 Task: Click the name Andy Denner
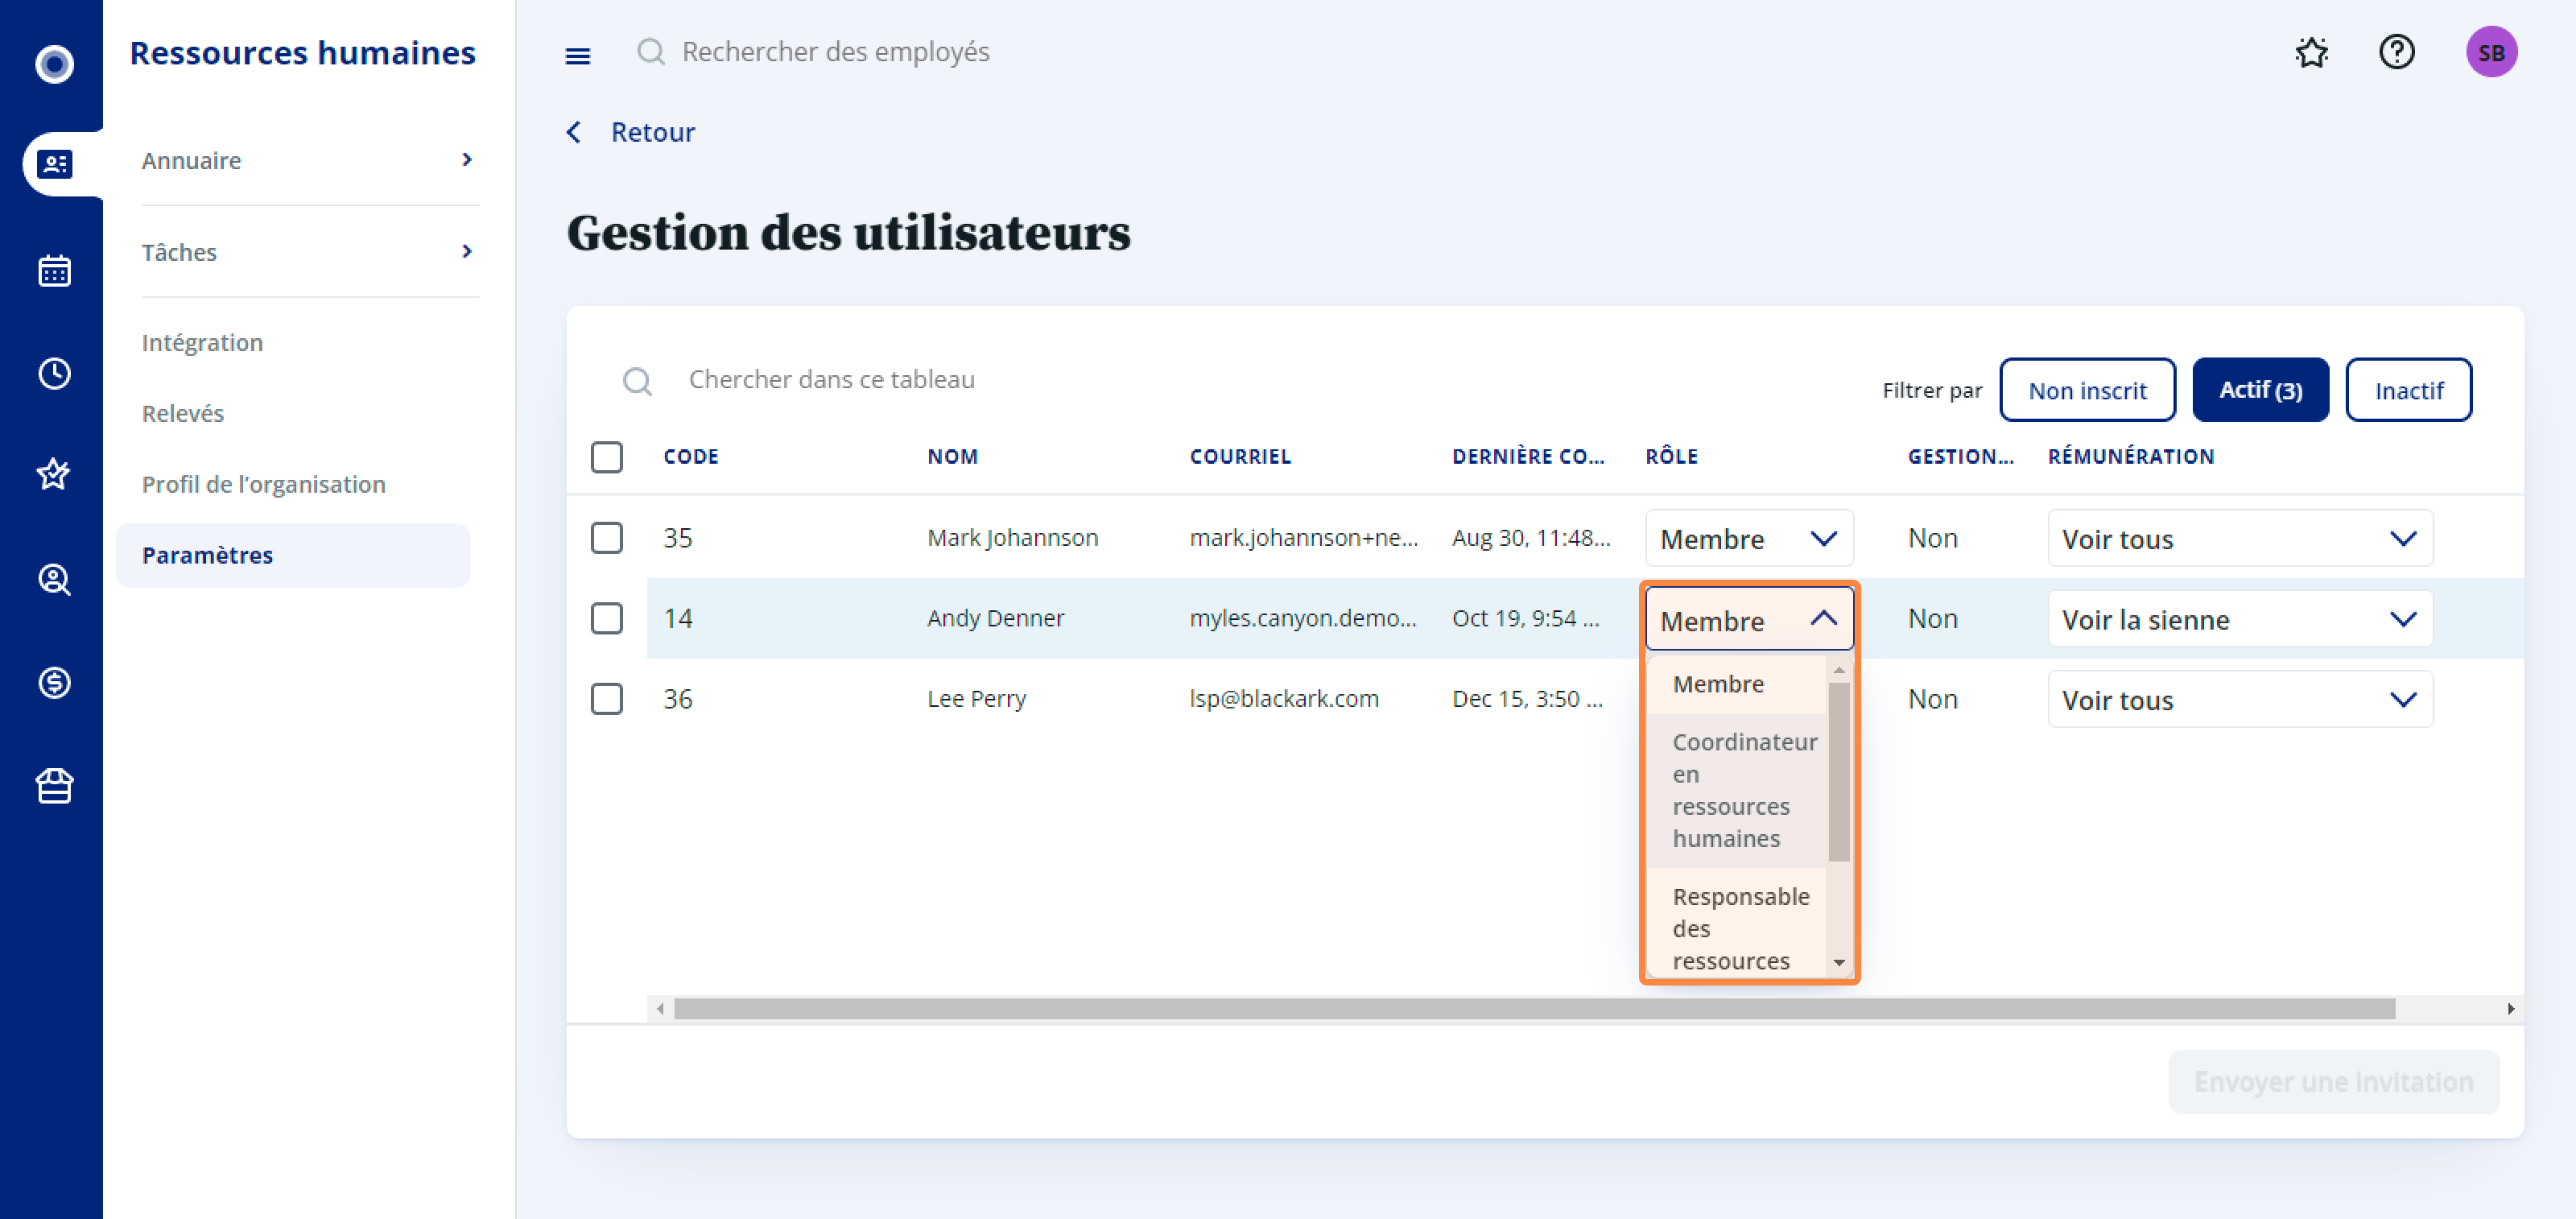(x=995, y=618)
